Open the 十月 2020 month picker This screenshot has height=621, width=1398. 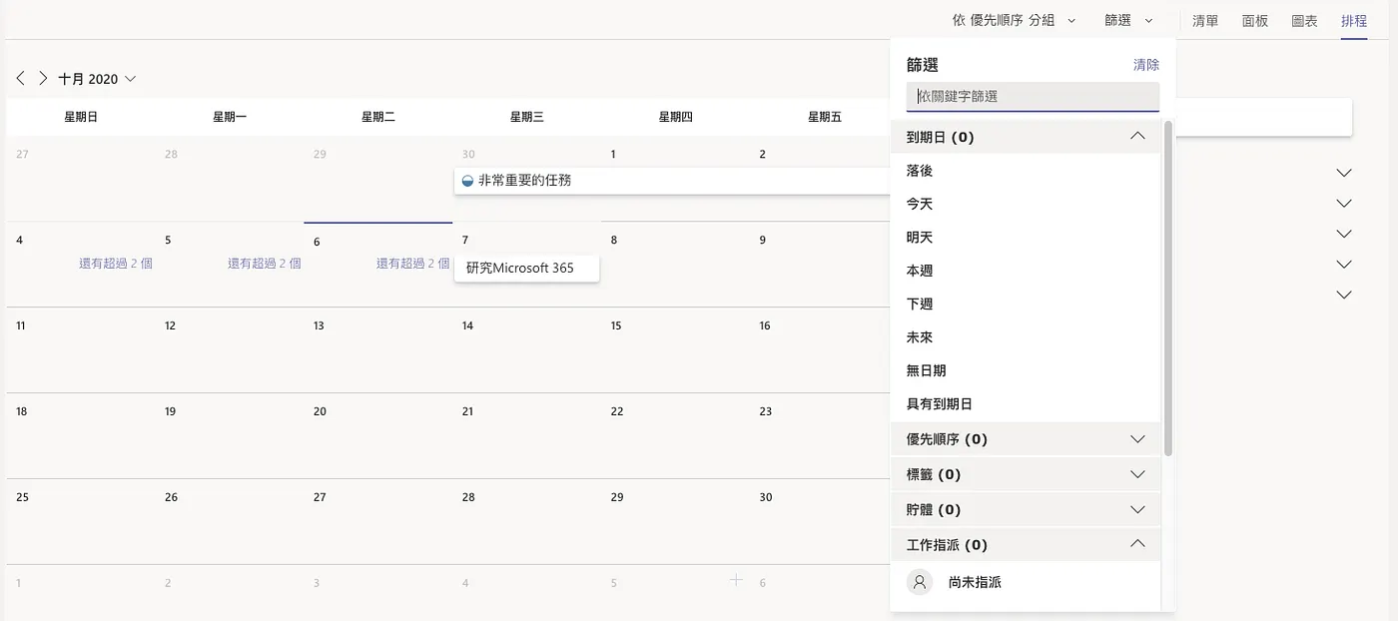pos(97,79)
